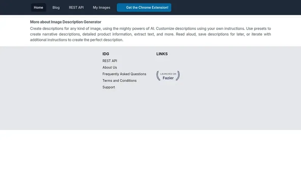Visit the About Us footer link
The image size is (301, 188).
pos(110,67)
